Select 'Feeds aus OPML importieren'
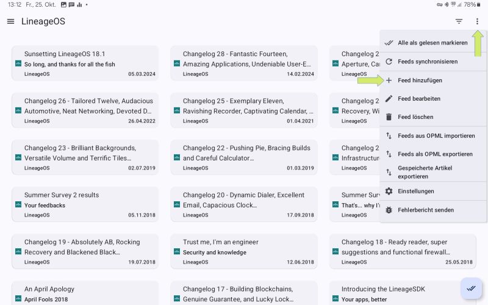 coord(436,135)
